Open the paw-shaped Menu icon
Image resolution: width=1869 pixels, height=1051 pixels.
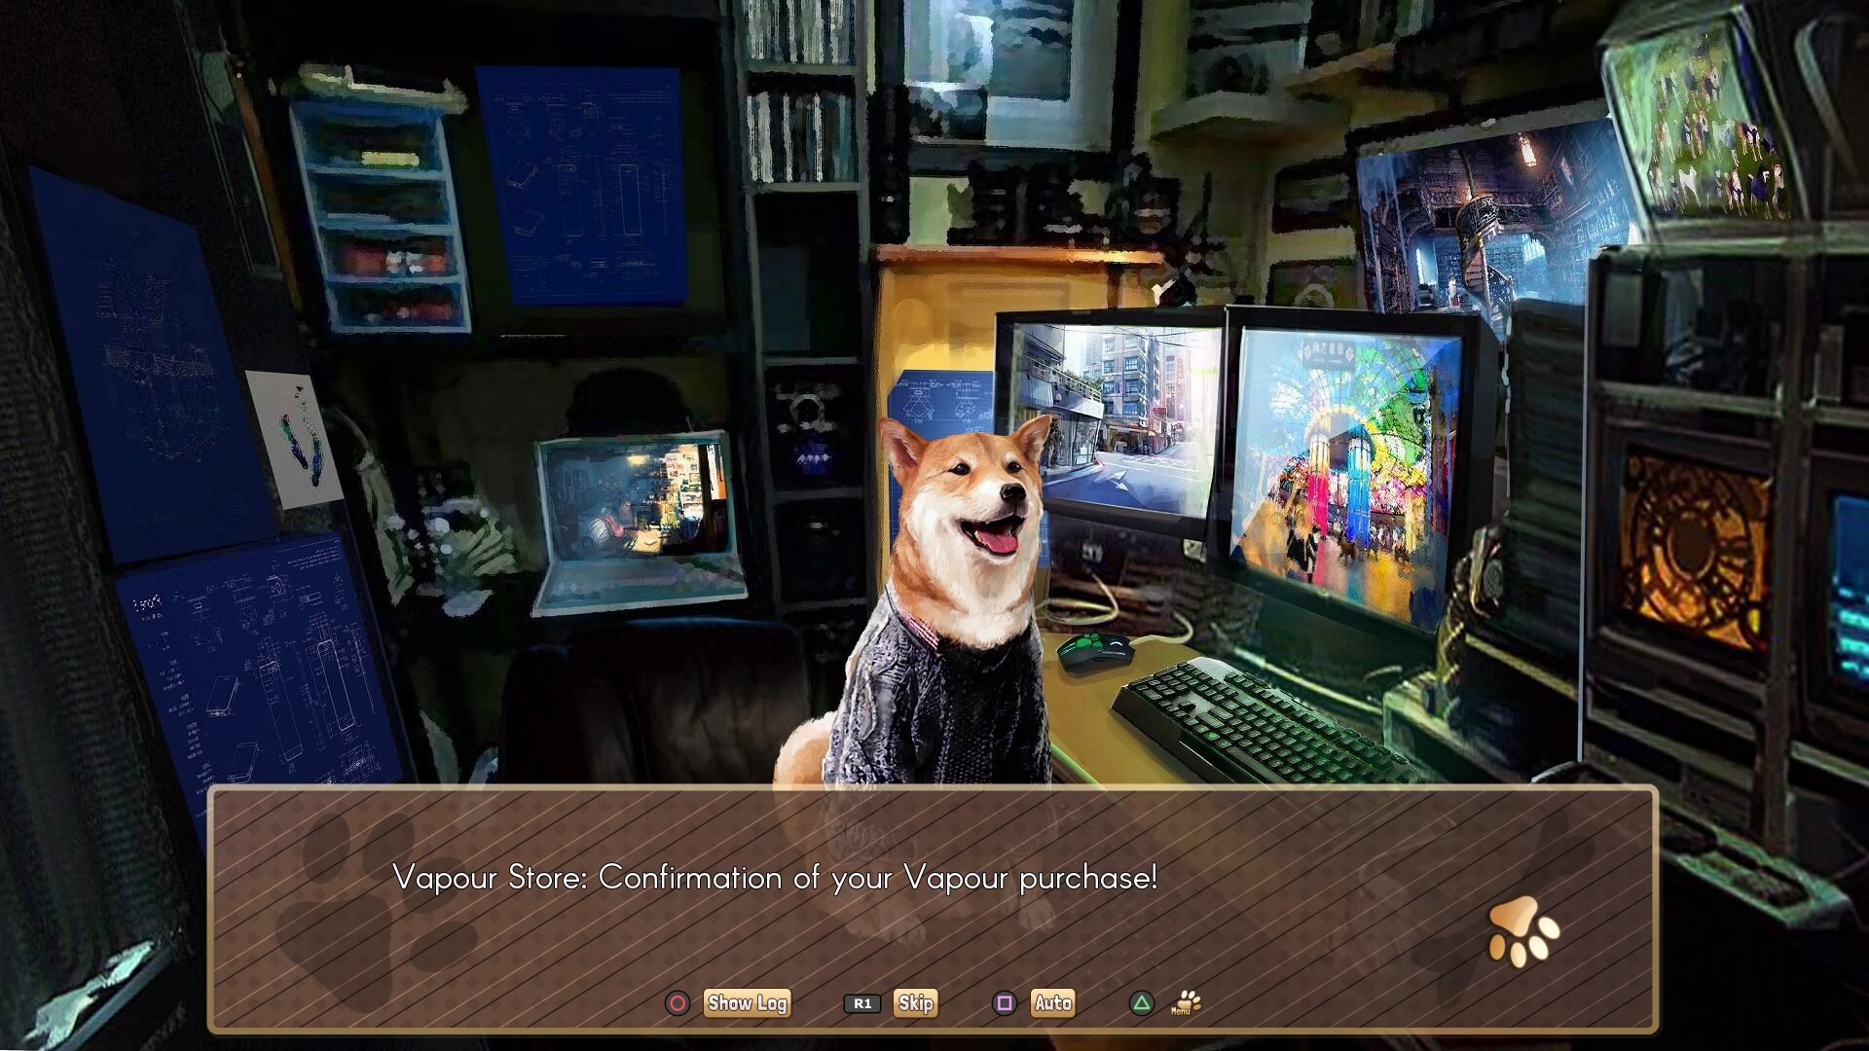click(x=1186, y=1002)
